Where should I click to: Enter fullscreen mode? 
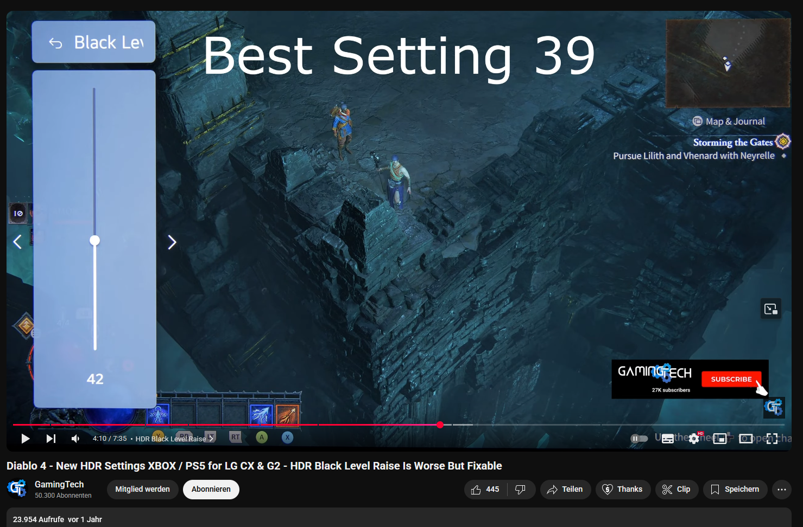pos(772,439)
